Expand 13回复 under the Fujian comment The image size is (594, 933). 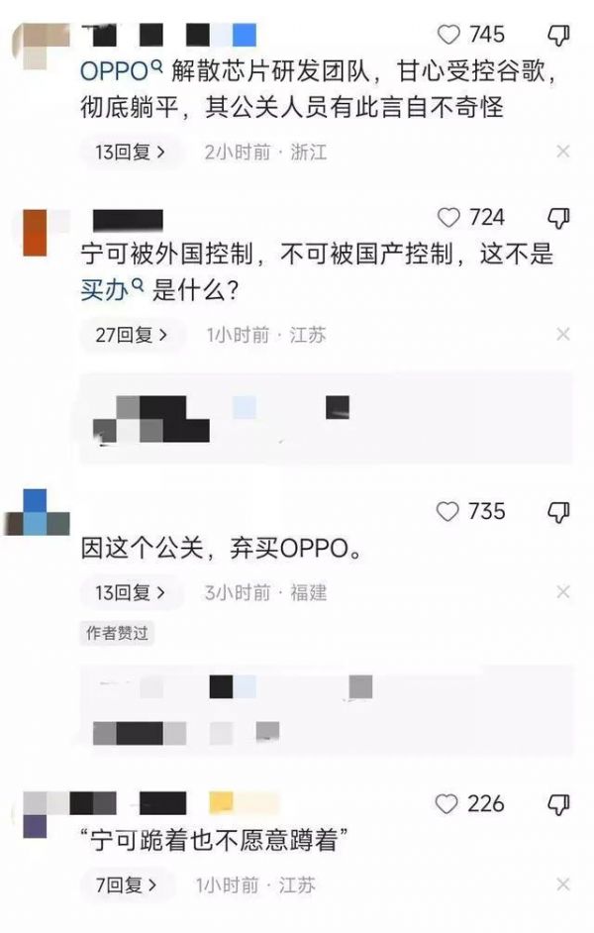coord(131,592)
